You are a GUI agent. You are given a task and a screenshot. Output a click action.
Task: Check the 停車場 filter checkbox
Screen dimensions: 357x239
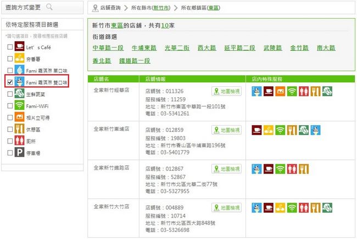pyautogui.click(x=10, y=153)
